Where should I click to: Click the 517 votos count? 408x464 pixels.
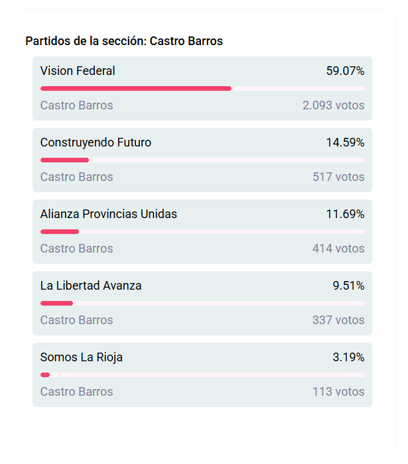pos(338,177)
